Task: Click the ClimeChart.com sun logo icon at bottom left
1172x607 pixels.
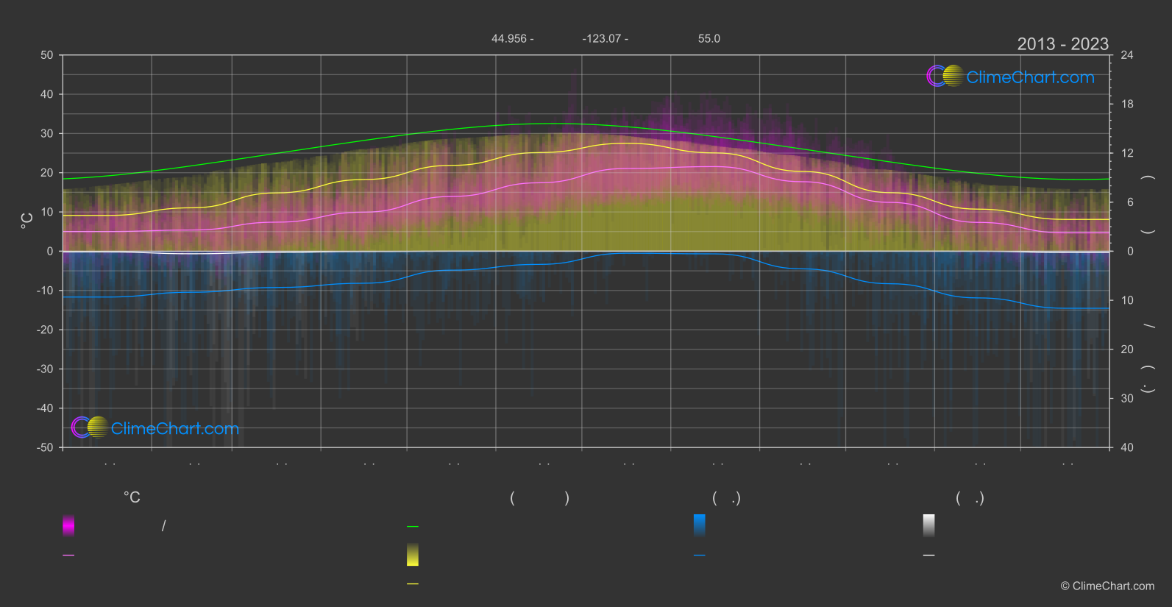Action: pyautogui.click(x=90, y=427)
